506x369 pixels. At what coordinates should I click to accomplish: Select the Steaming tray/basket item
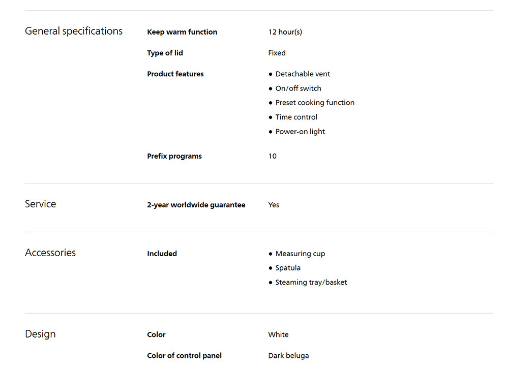311,283
